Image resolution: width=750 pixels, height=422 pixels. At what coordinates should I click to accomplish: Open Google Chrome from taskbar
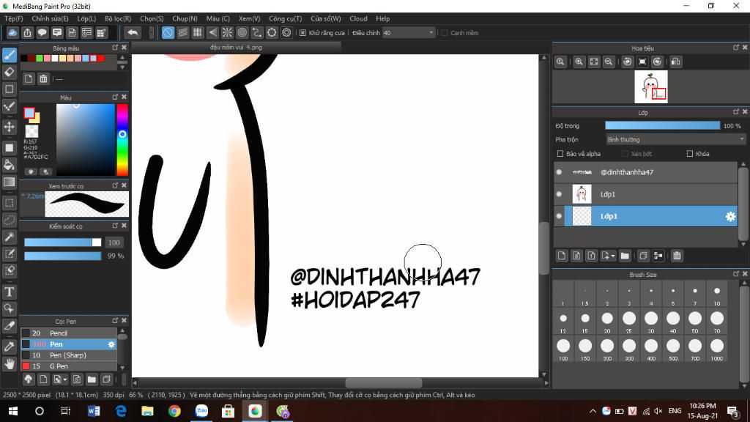click(x=174, y=411)
